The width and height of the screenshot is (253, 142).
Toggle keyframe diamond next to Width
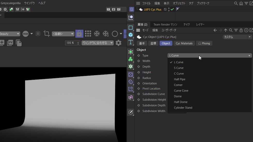(139, 61)
